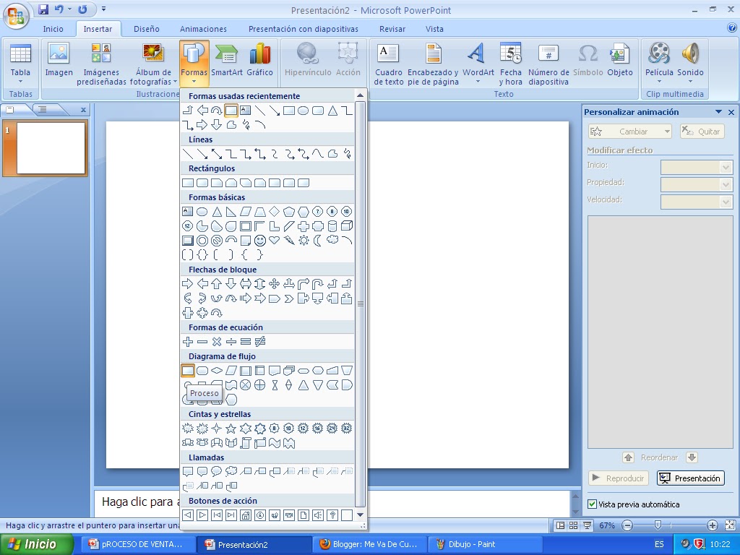
Task: Click the Windows Inicio start button
Action: click(37, 544)
